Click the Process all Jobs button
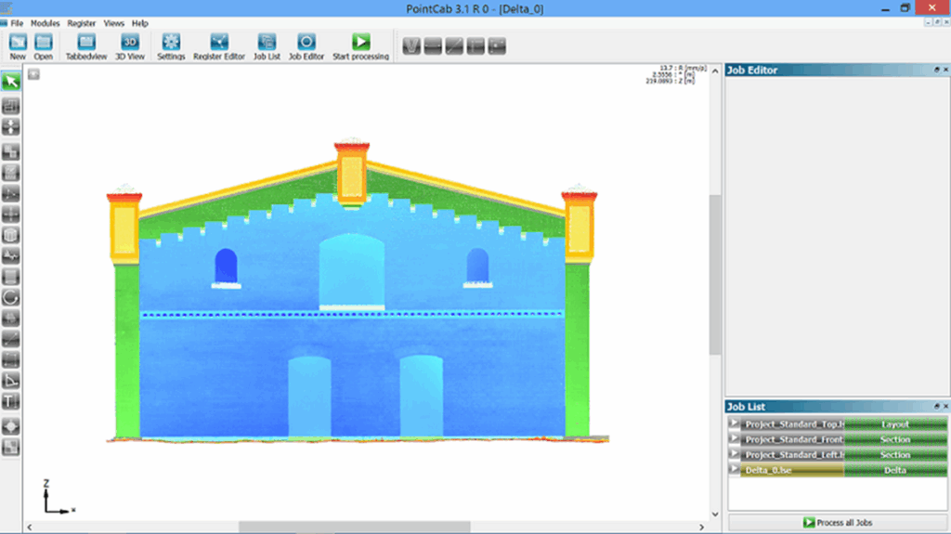The width and height of the screenshot is (951, 534). tap(838, 523)
